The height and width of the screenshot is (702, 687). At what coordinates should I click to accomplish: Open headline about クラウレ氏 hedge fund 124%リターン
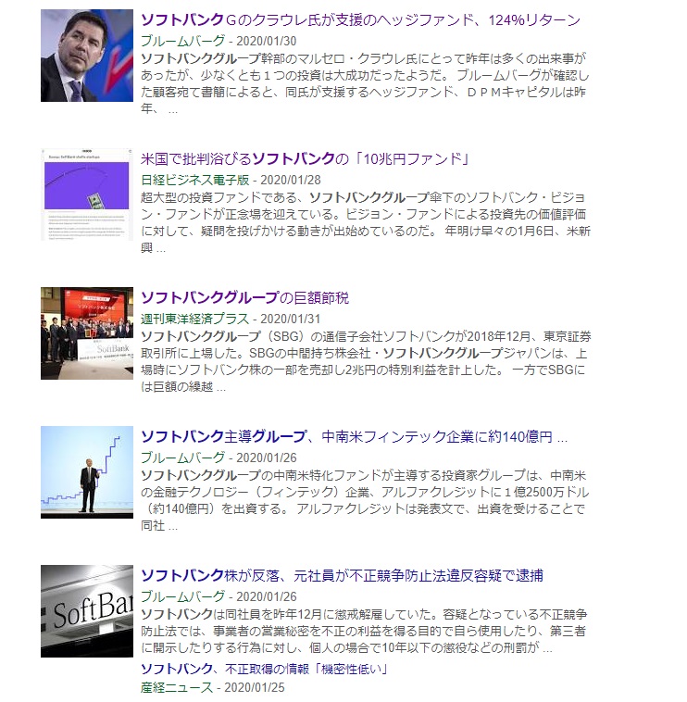click(360, 20)
